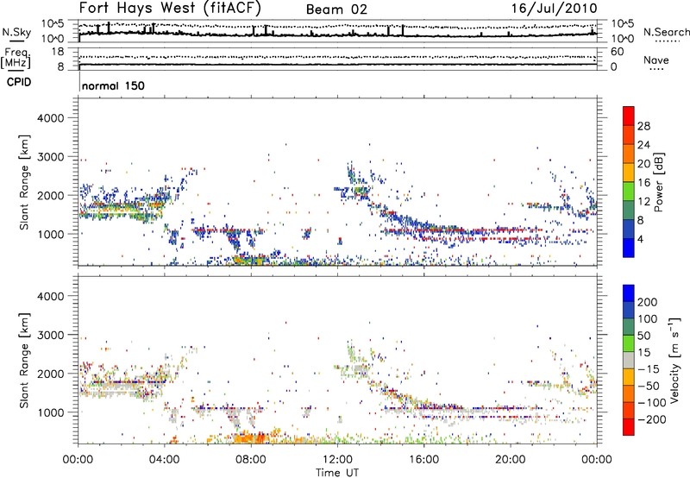Image resolution: width=690 pixels, height=478 pixels.
Task: Click the '4' value on Power colorbar
Action: point(640,239)
